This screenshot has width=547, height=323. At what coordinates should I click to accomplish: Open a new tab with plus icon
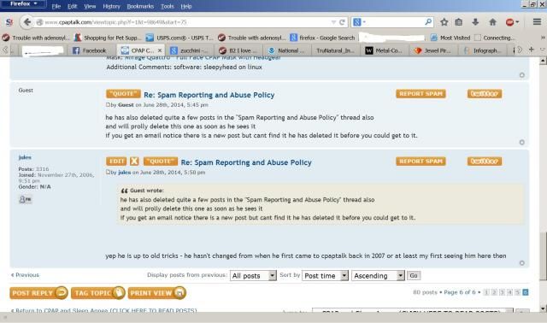tap(532, 50)
